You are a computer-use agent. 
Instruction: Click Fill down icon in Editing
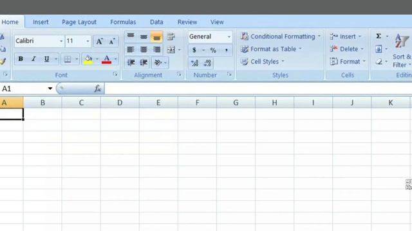[379, 49]
